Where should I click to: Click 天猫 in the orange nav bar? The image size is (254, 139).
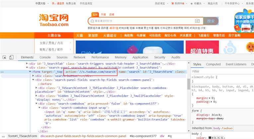(x=80, y=35)
